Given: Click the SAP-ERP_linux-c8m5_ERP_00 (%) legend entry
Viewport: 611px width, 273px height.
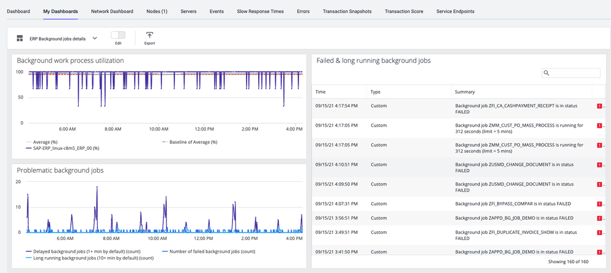Looking at the screenshot, I should (x=62, y=148).
